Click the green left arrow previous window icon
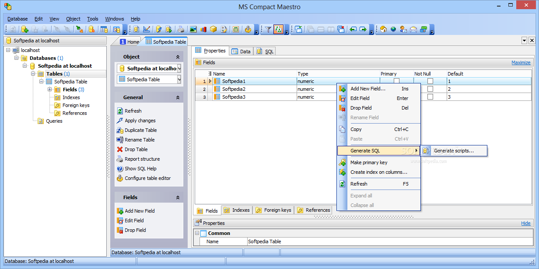 point(353,29)
